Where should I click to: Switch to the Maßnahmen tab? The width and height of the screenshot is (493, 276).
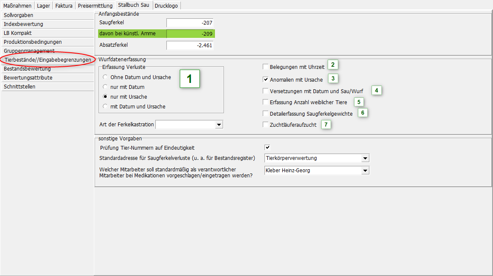coord(17,6)
